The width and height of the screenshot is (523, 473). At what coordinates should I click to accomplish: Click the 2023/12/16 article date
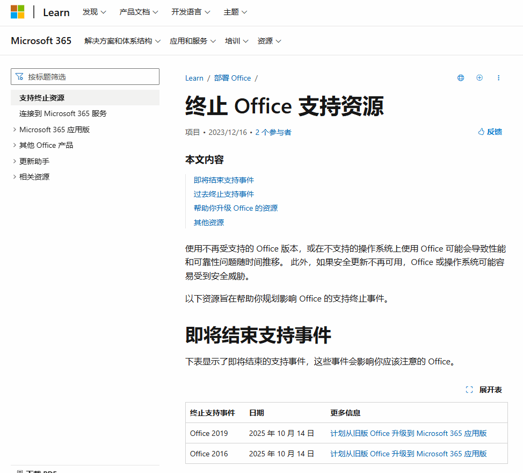pos(228,132)
